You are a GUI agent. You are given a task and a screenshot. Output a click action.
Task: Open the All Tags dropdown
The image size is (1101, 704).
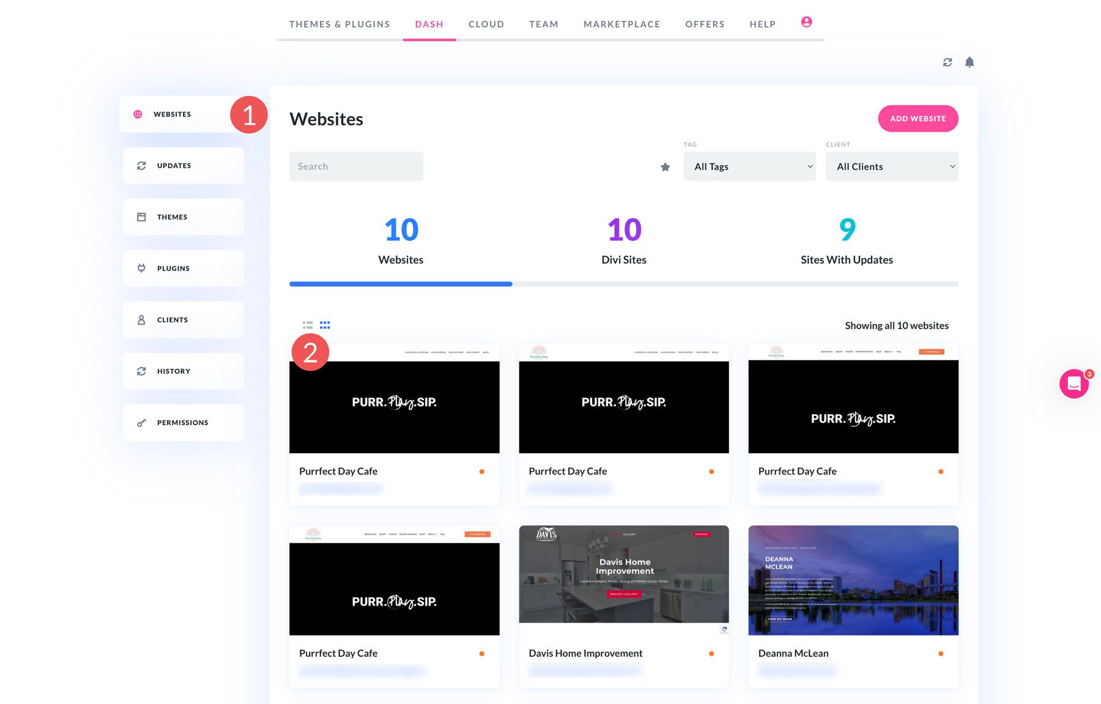[x=749, y=166]
